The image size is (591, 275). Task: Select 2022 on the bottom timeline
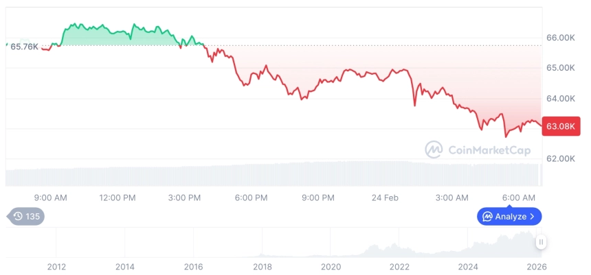(399, 267)
